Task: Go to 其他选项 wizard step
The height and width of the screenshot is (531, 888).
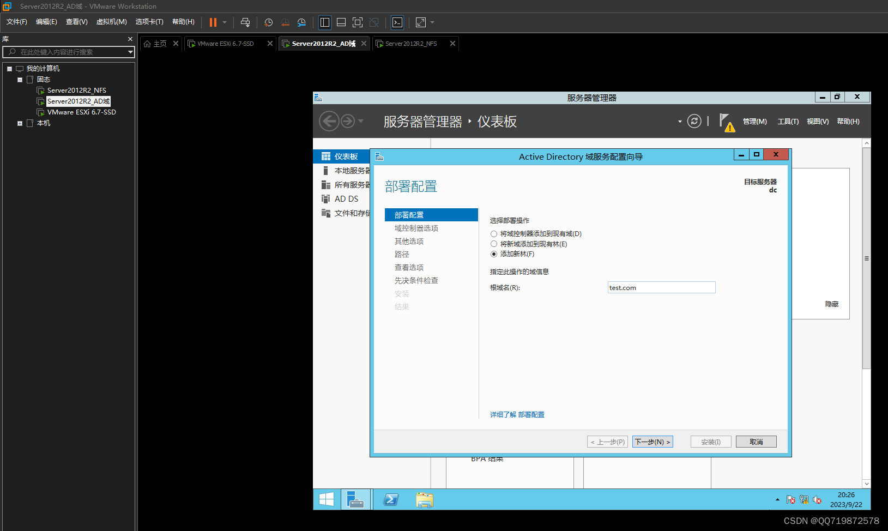Action: [409, 242]
